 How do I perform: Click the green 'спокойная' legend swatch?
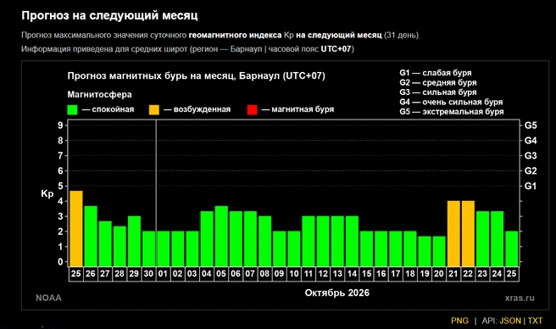coord(72,109)
